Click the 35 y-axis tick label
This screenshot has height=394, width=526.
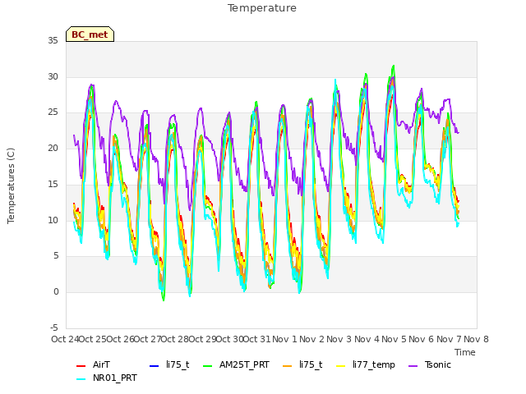[53, 41]
